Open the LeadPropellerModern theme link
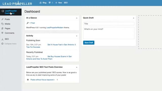 click(55, 28)
